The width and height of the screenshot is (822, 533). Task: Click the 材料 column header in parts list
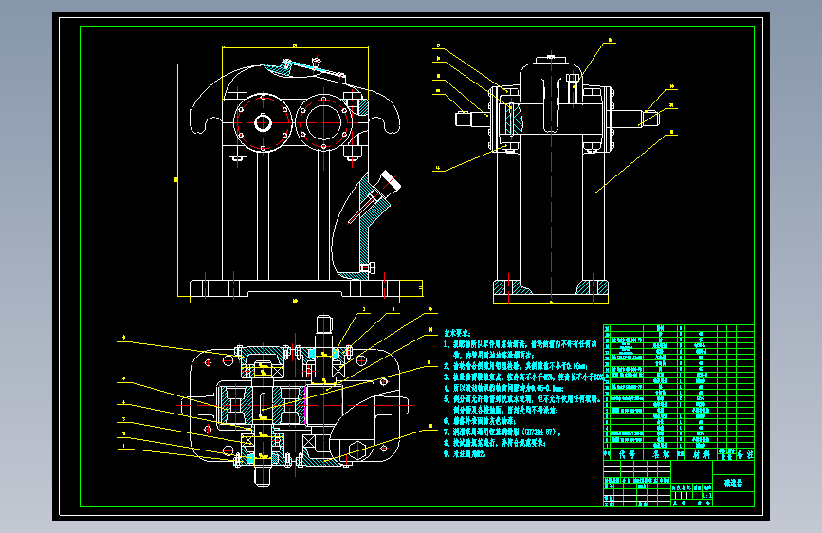(701, 454)
